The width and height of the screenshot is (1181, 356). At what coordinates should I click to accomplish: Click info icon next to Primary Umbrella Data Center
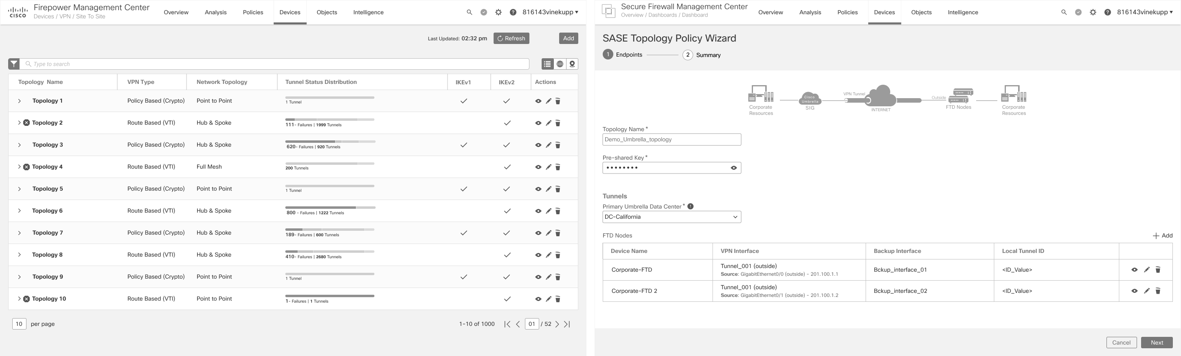click(x=690, y=207)
